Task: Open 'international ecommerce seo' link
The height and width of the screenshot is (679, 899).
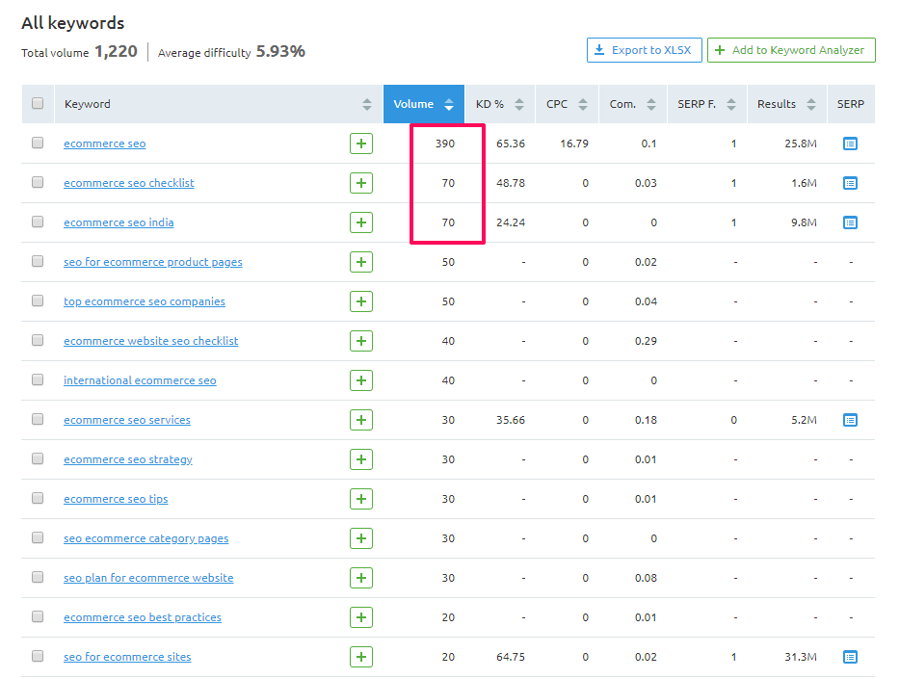Action: [x=140, y=381]
